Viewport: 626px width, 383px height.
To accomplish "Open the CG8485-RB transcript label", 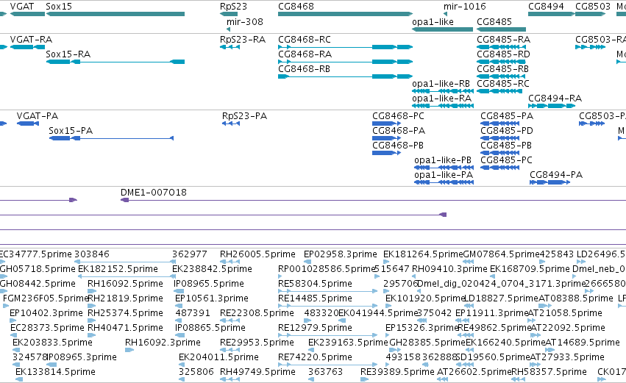I will pos(502,68).
